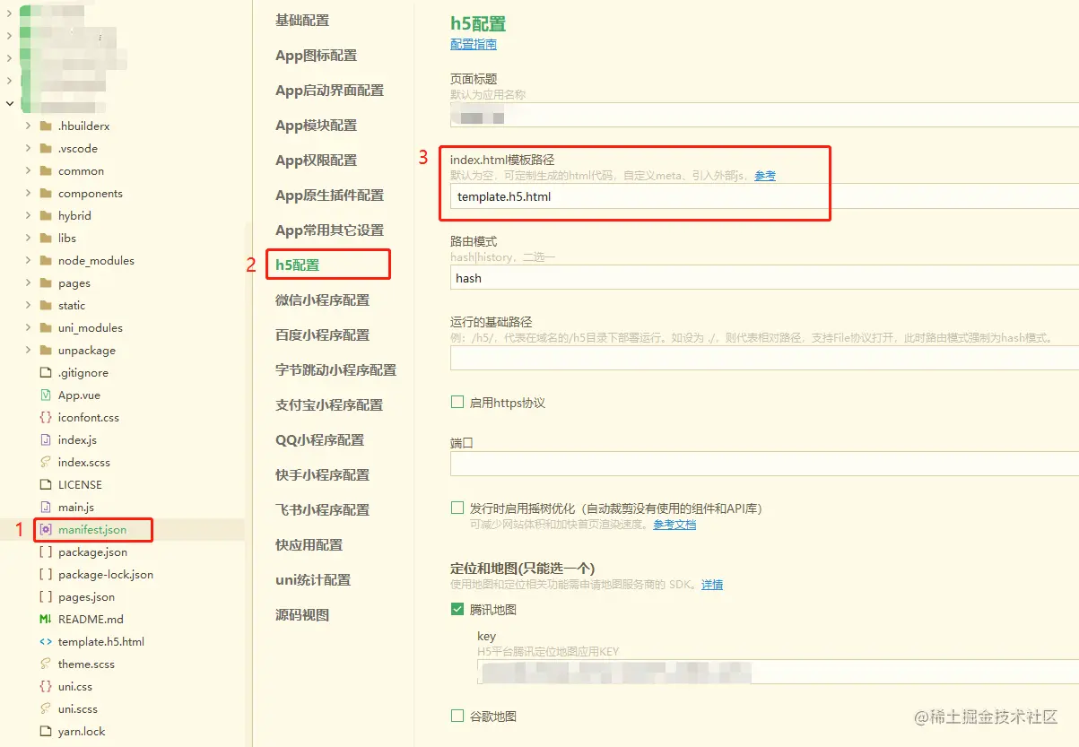Viewport: 1079px width, 747px height.
Task: Select the package.json file name
Action: 92,552
